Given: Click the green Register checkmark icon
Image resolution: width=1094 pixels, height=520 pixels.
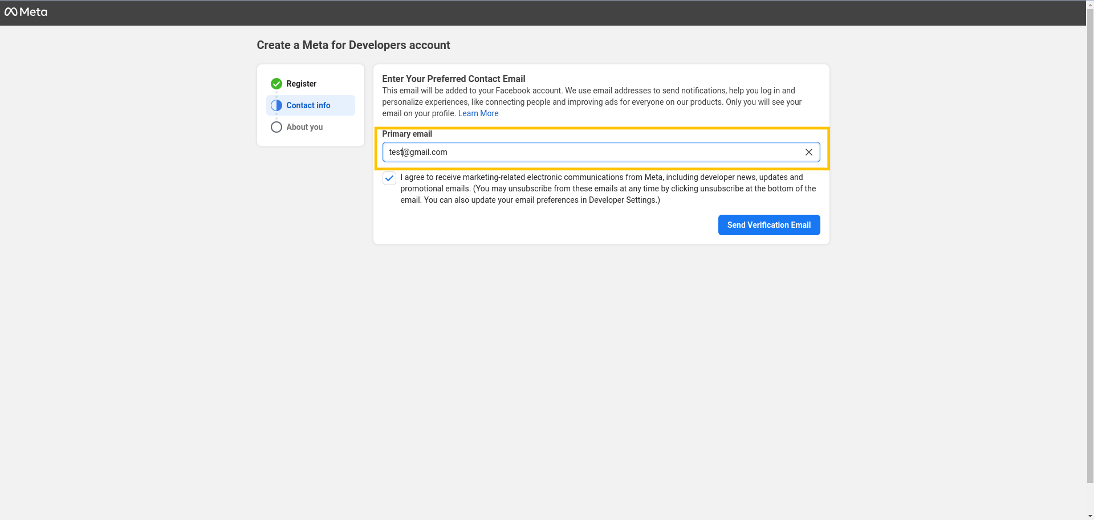Looking at the screenshot, I should click(x=276, y=84).
